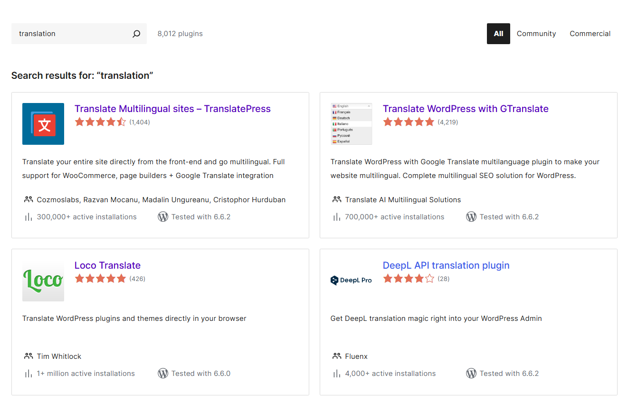
Task: Click GTranslate "Tested with 6.6.2" text
Action: pos(509,217)
